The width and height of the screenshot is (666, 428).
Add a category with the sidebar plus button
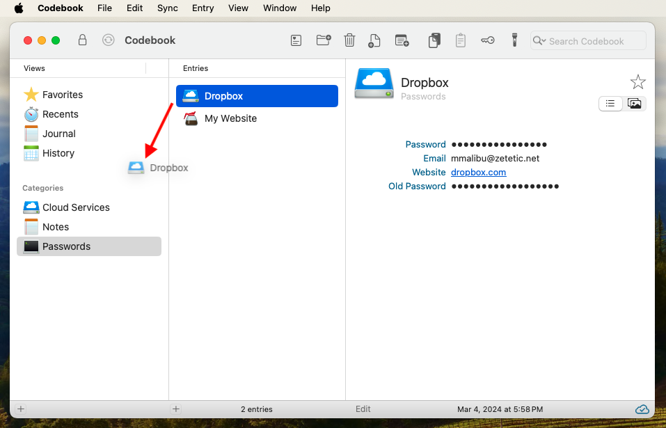[21, 409]
